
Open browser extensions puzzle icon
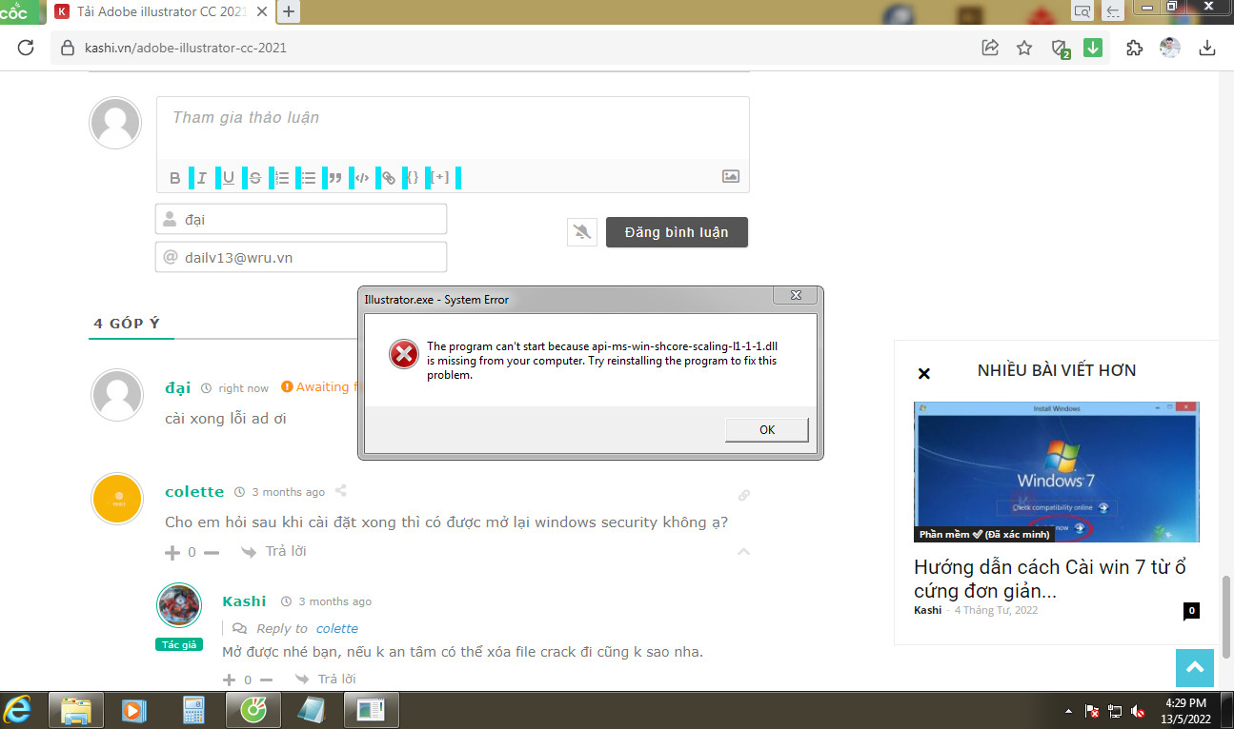(1134, 48)
